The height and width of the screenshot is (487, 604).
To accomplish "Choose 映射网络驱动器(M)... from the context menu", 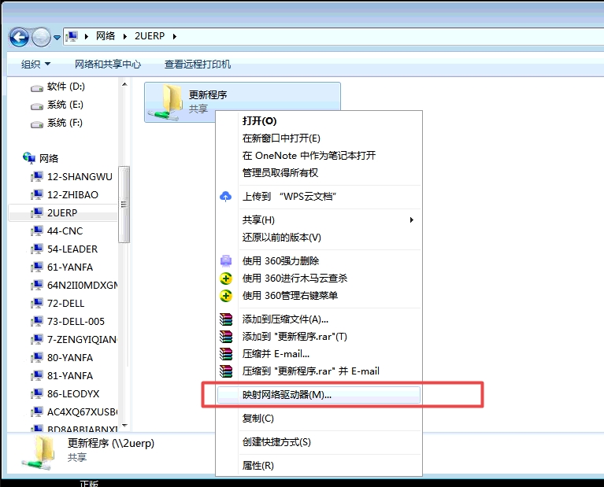I will pos(287,395).
